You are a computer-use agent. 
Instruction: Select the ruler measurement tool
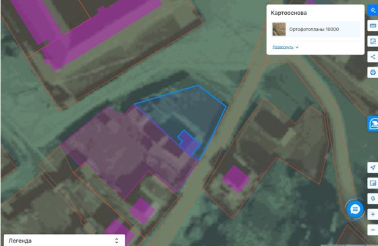pyautogui.click(x=373, y=26)
